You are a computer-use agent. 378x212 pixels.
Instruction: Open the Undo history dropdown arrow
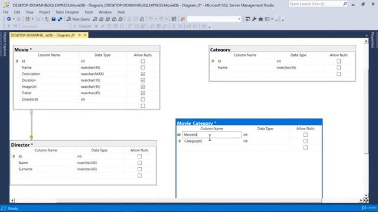[x=156, y=19]
